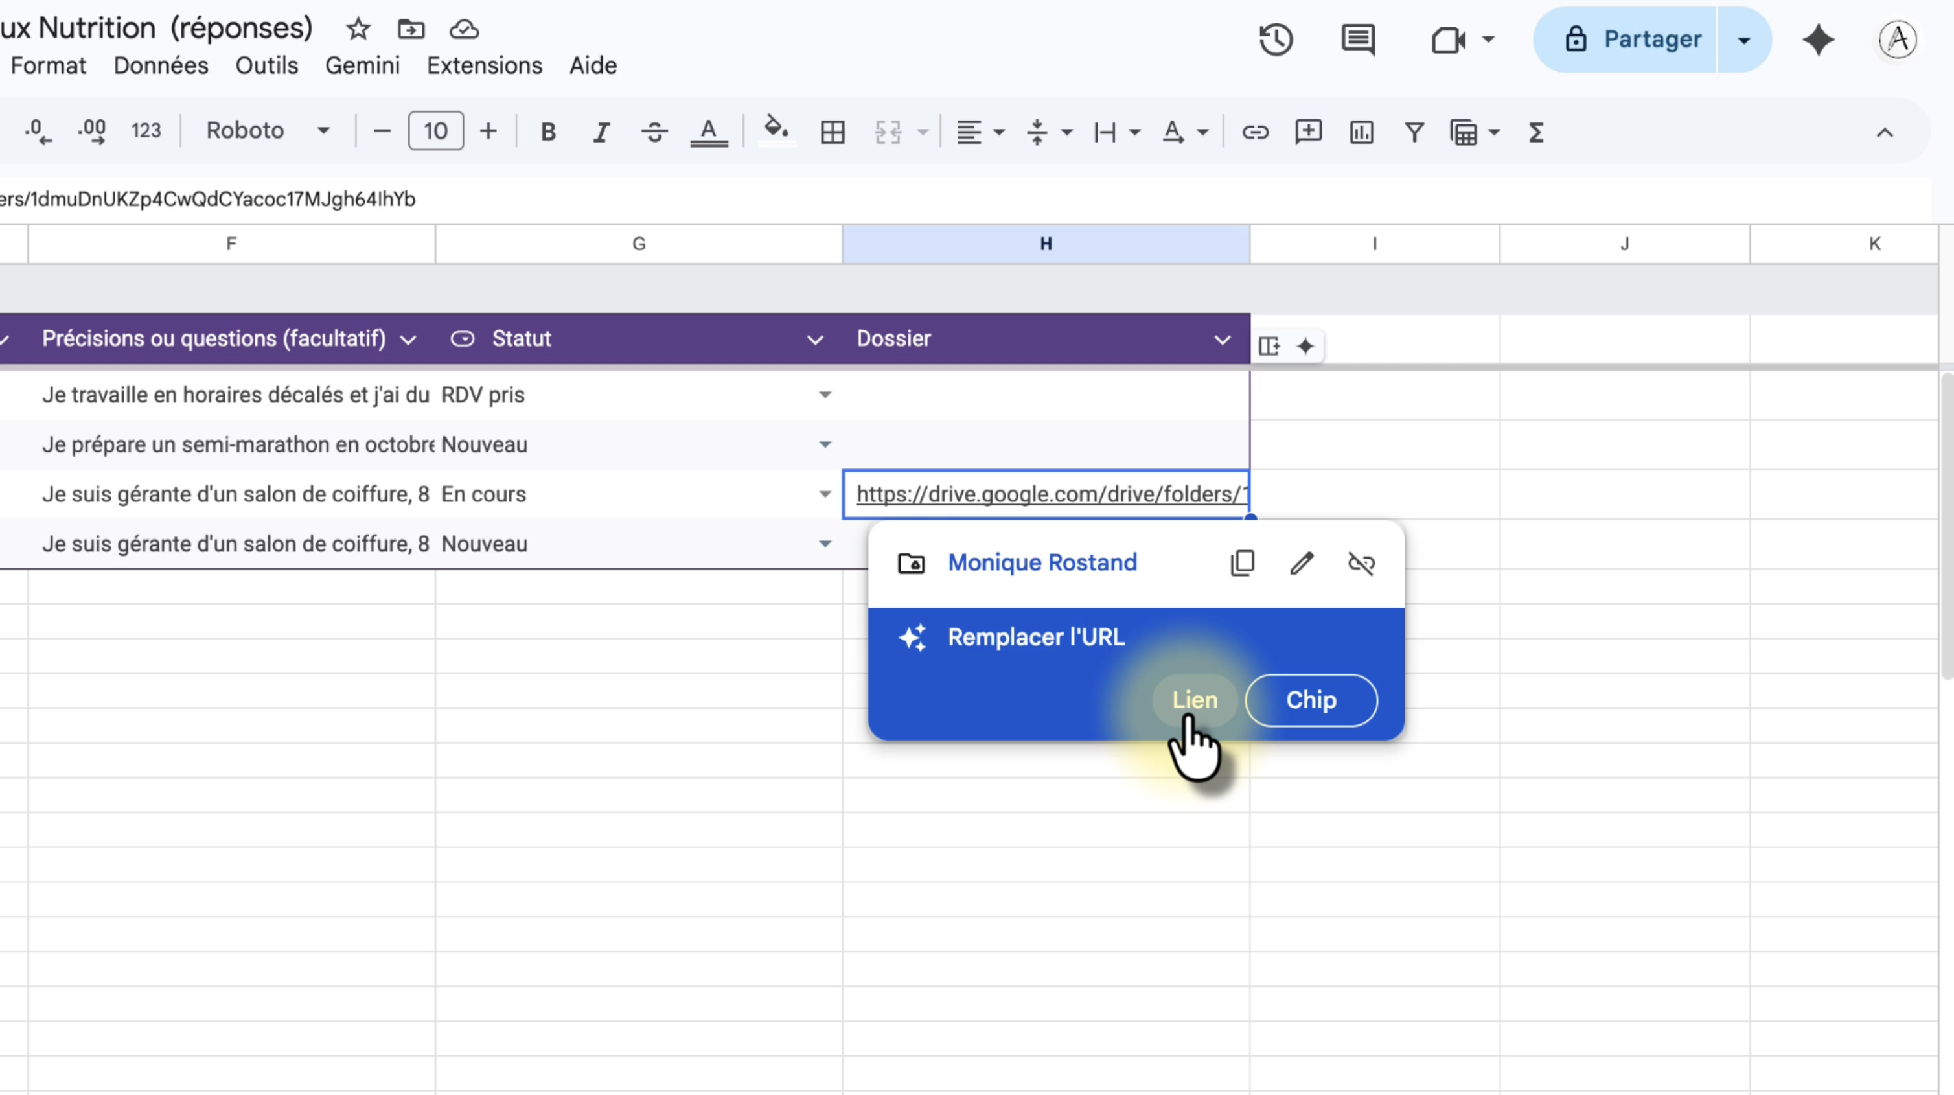Open the Extensions menu
The image size is (1954, 1095).
coord(484,65)
